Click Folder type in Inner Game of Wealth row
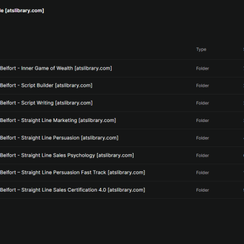The height and width of the screenshot is (244, 244). tap(203, 68)
